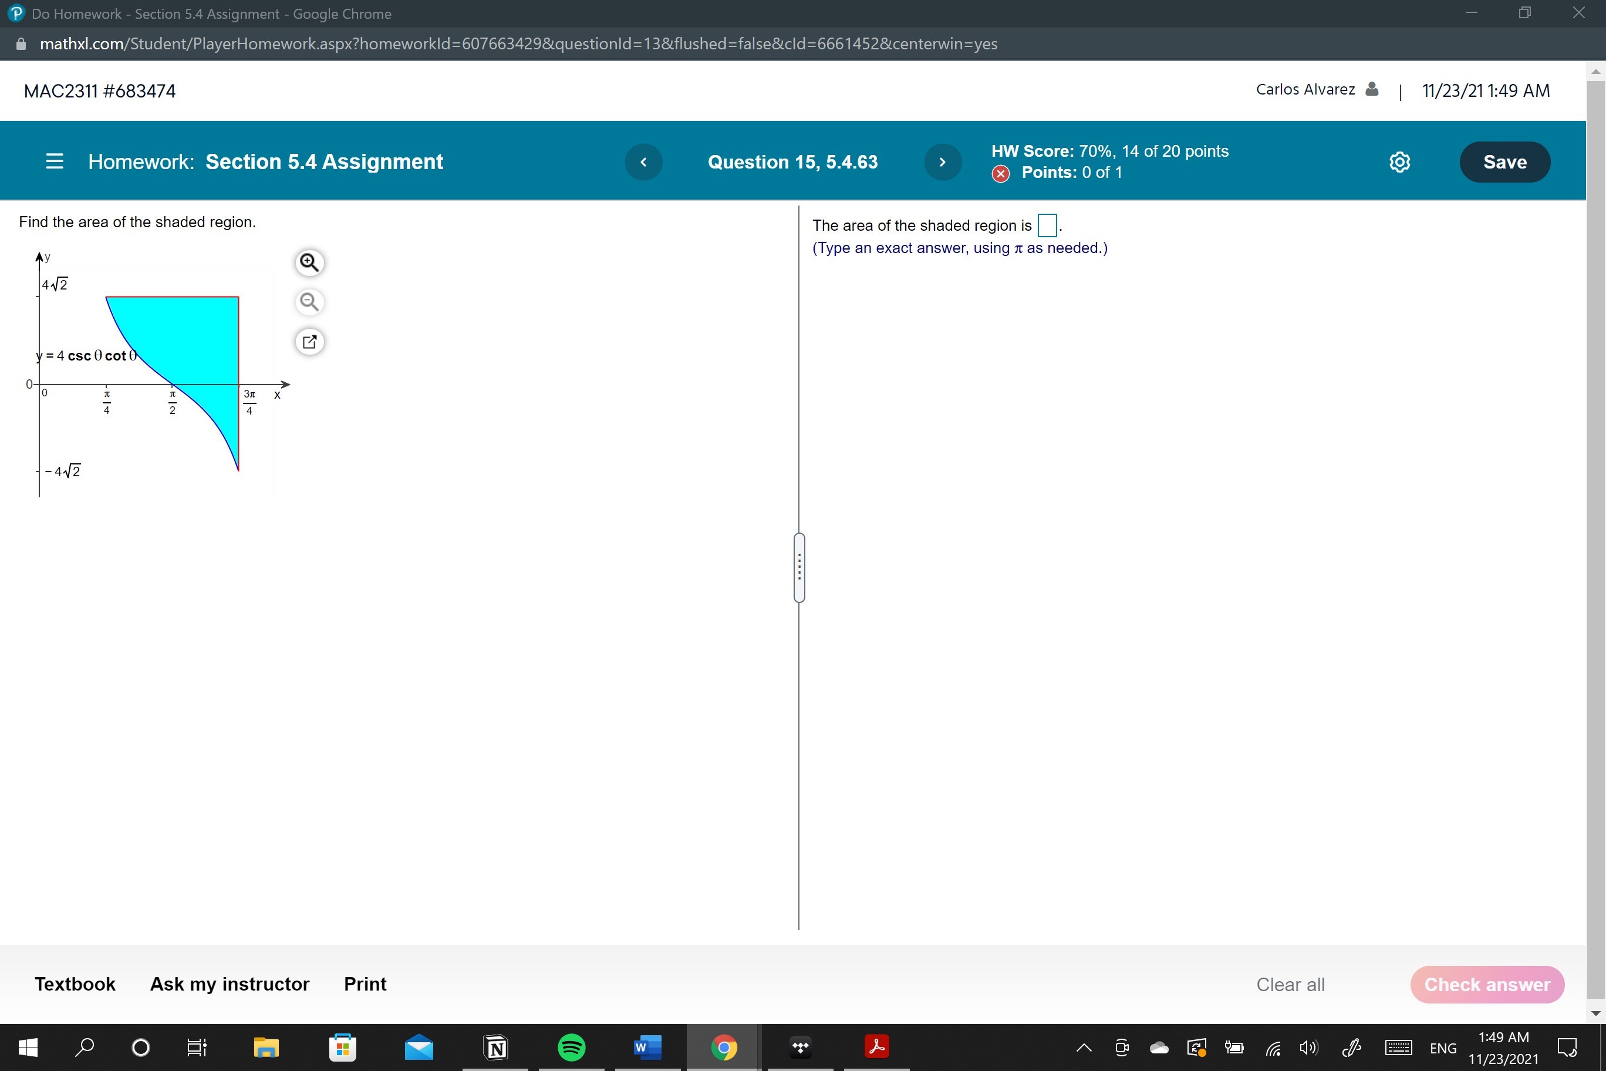This screenshot has height=1071, width=1606.
Task: Click inside the shaded region answer box
Action: coord(1047,225)
